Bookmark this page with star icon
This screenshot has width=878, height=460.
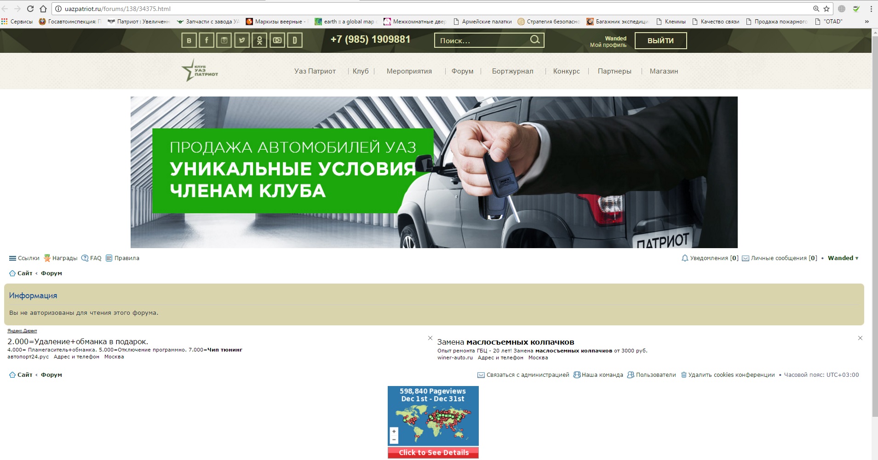point(826,9)
